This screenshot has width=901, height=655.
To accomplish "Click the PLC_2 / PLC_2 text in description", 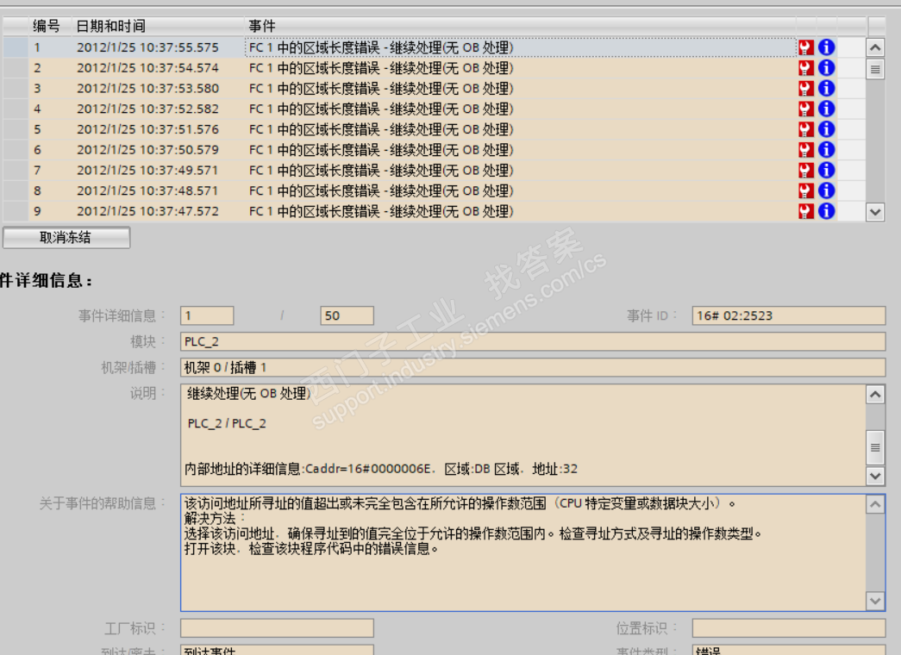I will [227, 423].
